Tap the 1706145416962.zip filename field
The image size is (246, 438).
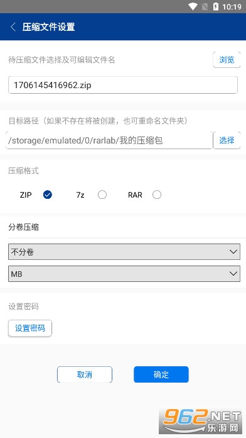(x=123, y=85)
